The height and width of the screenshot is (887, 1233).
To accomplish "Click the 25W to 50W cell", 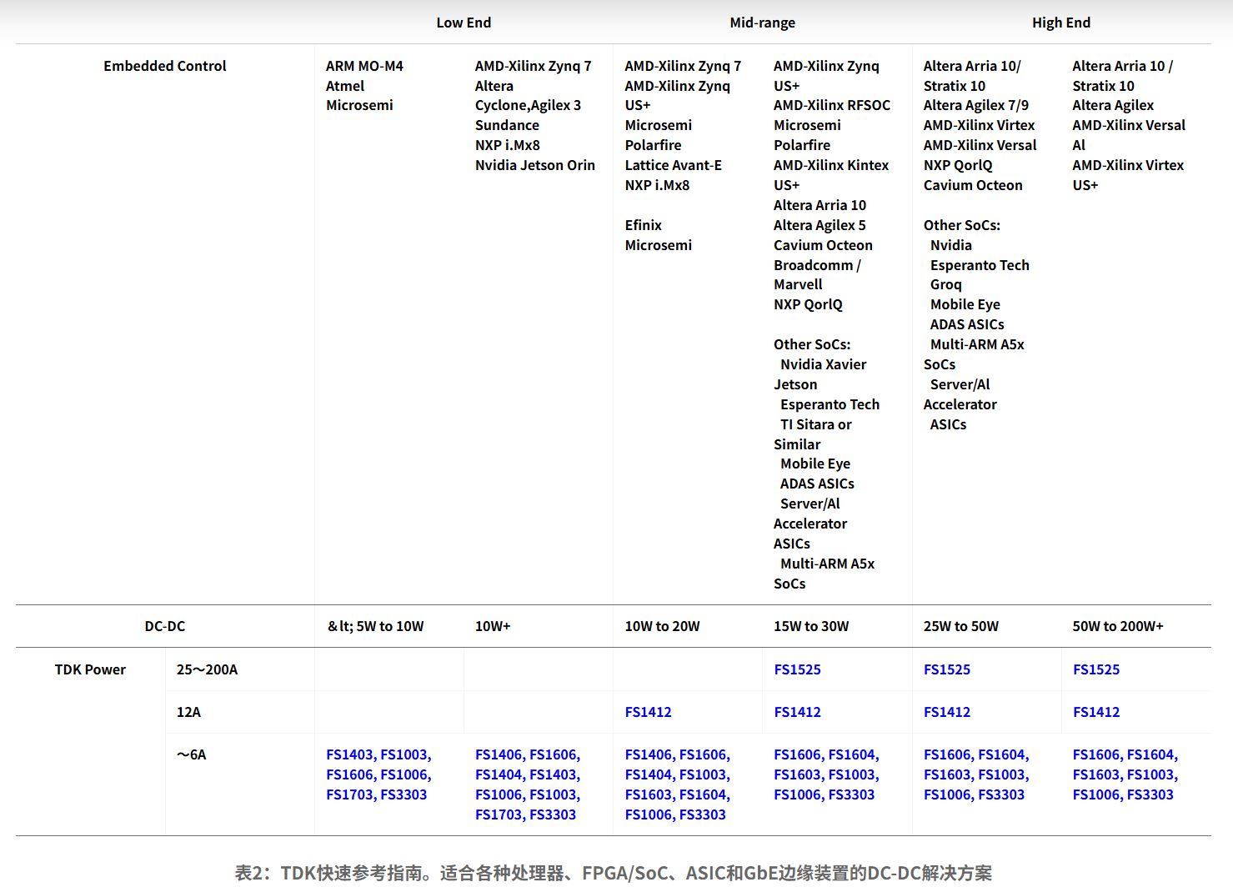I will 960,626.
